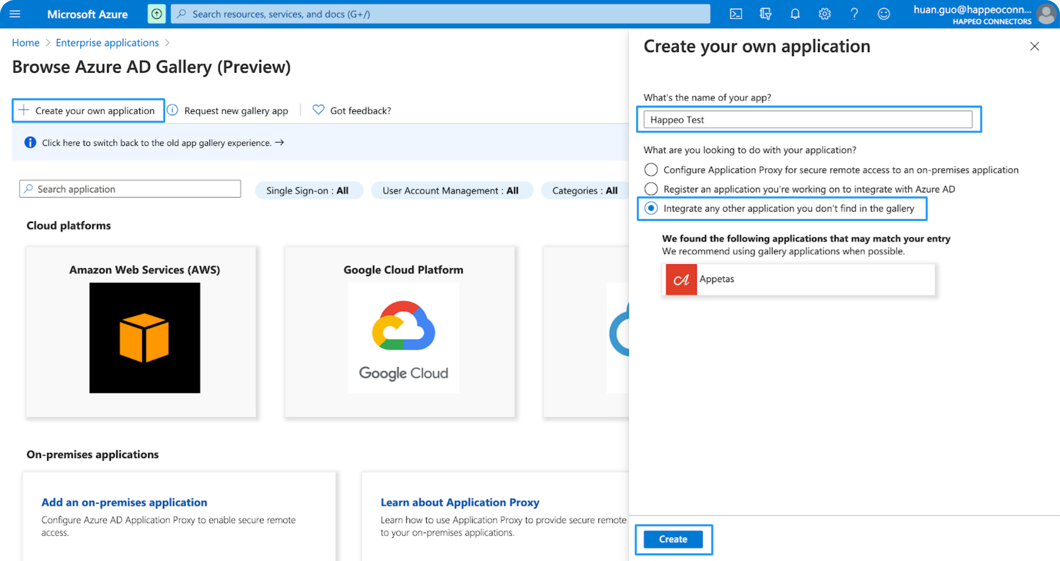Close the Create your own application panel
Viewport: 1060px width, 561px height.
[x=1035, y=46]
